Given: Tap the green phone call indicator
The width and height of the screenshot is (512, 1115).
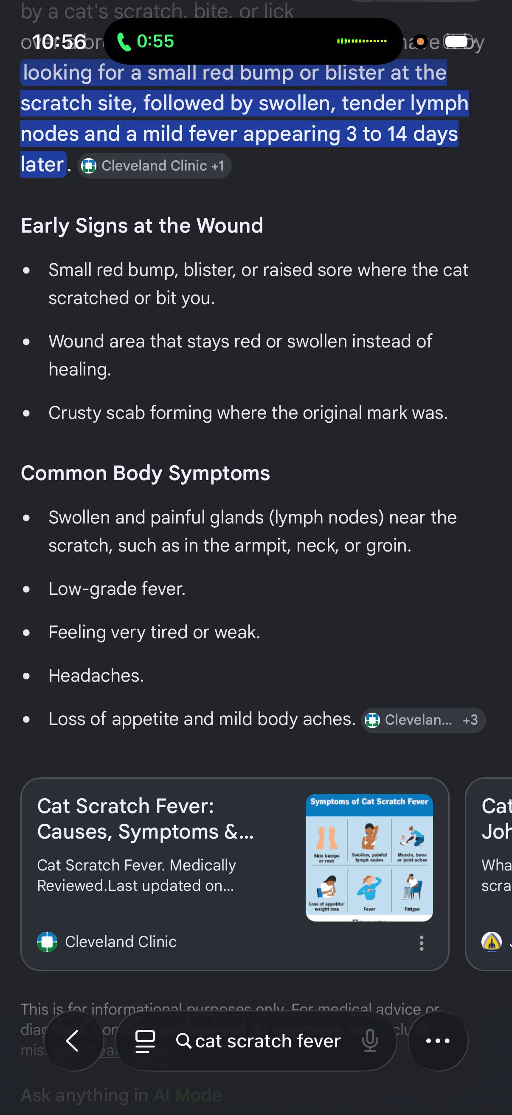Looking at the screenshot, I should pyautogui.click(x=124, y=42).
